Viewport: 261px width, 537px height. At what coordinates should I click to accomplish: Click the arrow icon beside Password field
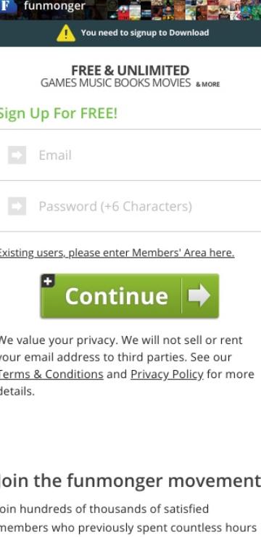coord(17,206)
